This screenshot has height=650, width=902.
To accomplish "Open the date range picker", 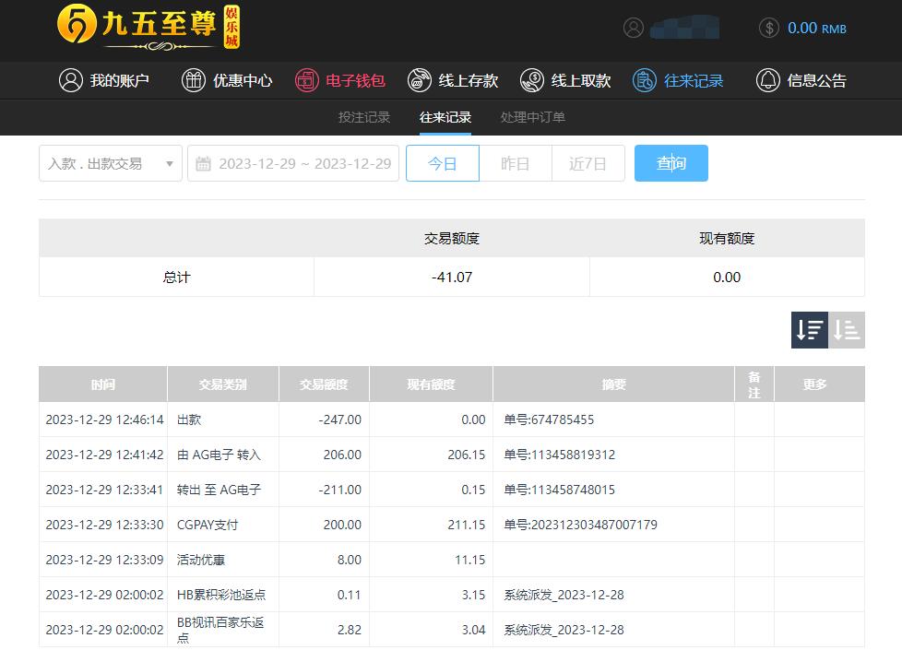I will [293, 163].
